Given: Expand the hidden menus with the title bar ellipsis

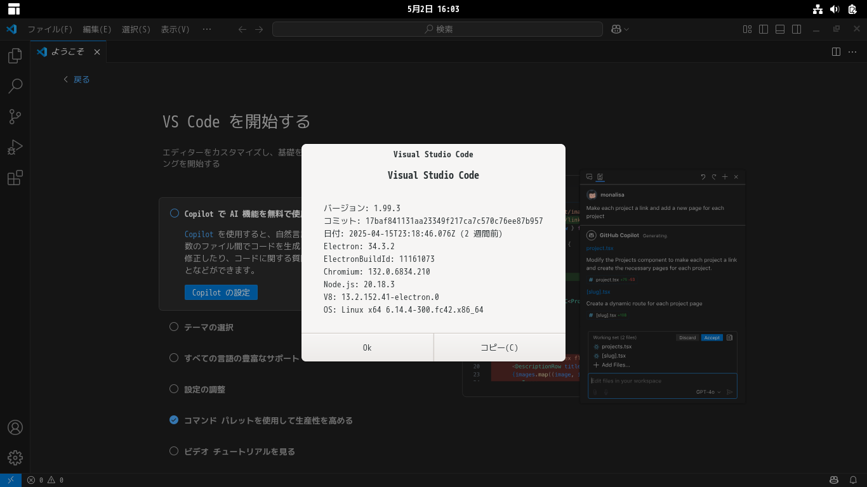Looking at the screenshot, I should 207,29.
